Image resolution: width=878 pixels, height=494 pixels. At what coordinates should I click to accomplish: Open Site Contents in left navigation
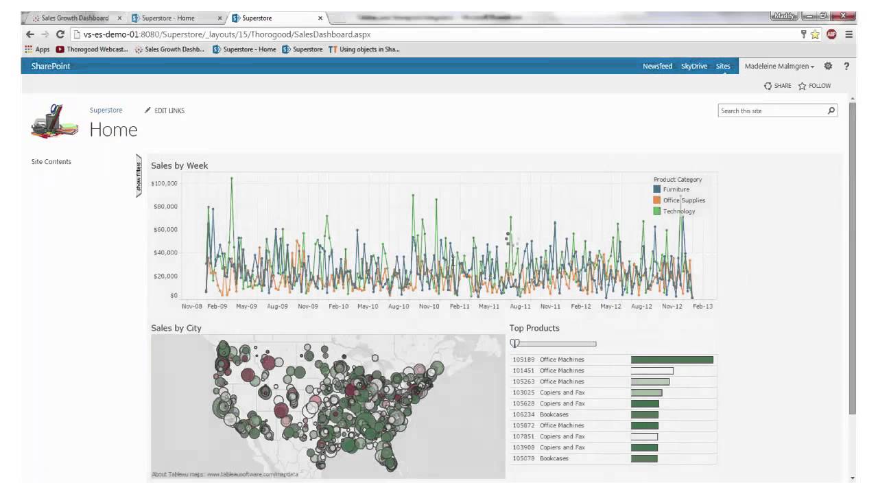(51, 162)
